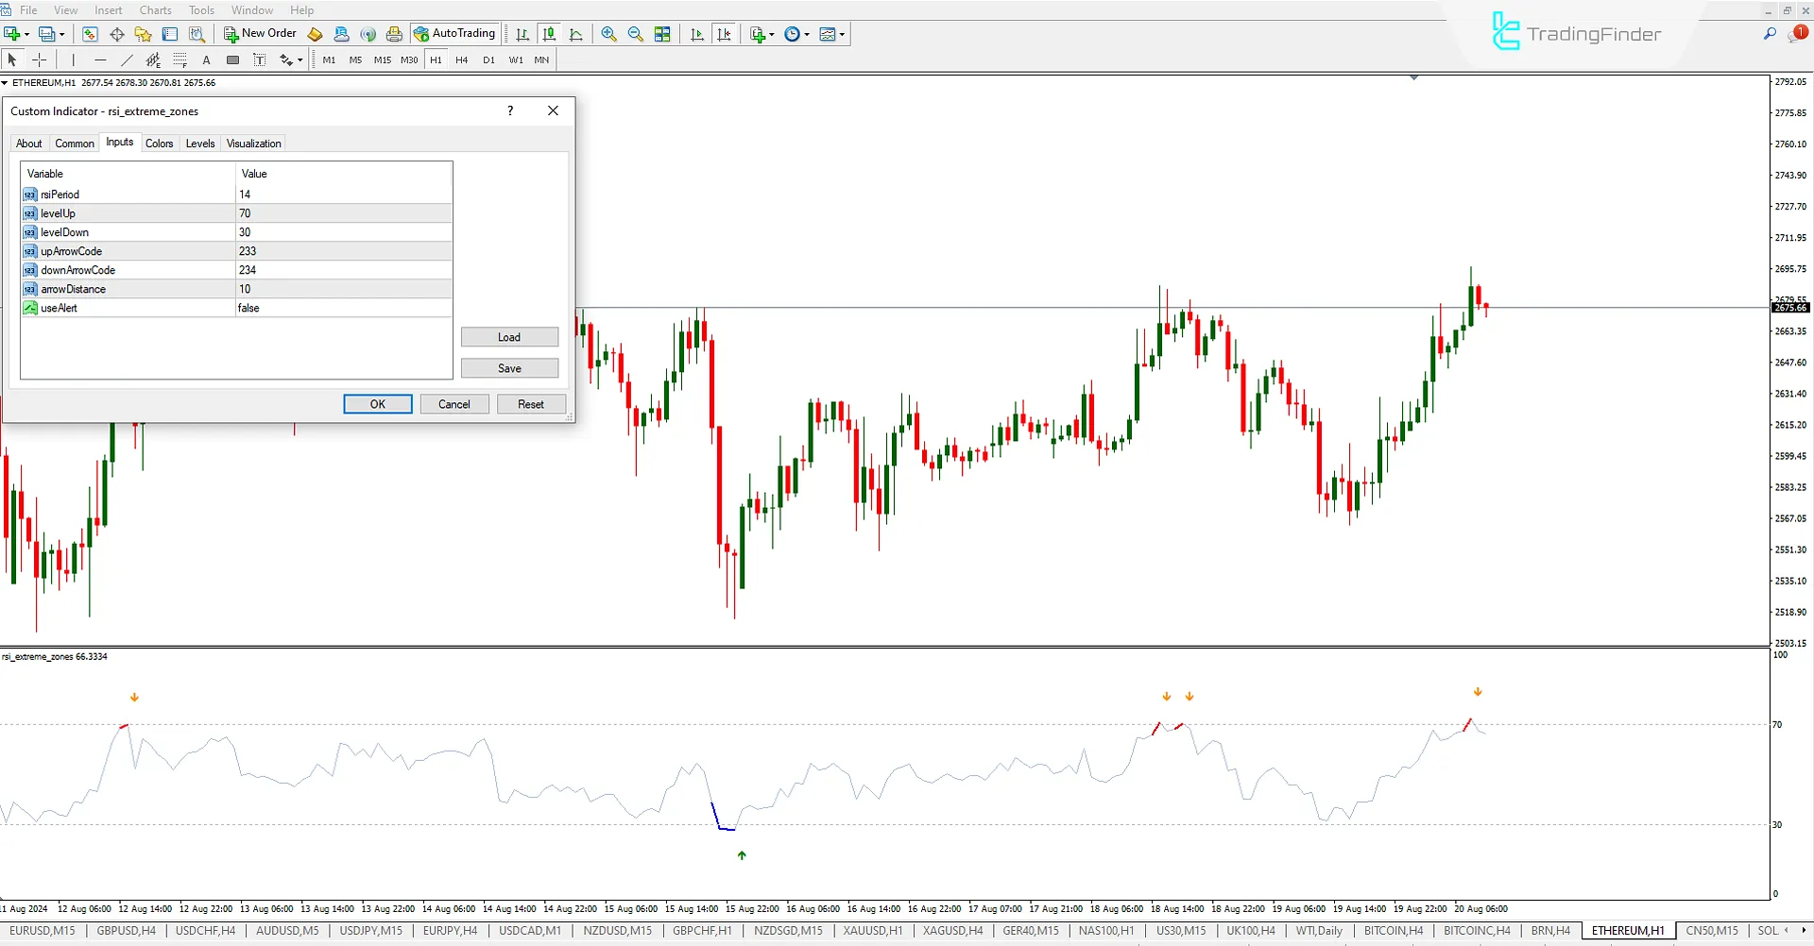Toggle the useAlert input to true
This screenshot has width=1814, height=946.
click(x=343, y=308)
